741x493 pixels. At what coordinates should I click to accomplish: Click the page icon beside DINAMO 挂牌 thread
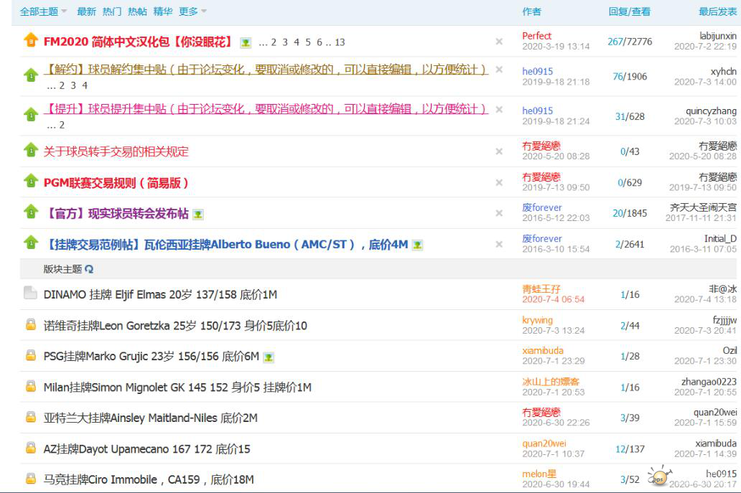click(x=30, y=294)
